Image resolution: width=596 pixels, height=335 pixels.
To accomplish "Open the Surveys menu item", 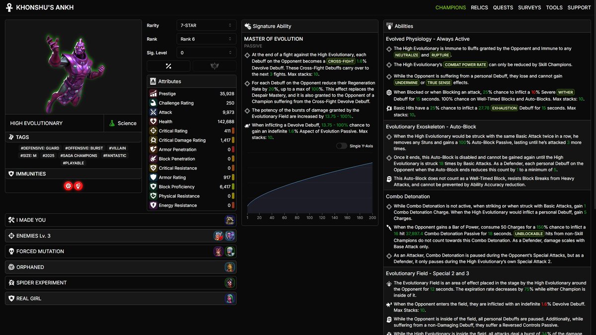I will [x=529, y=7].
